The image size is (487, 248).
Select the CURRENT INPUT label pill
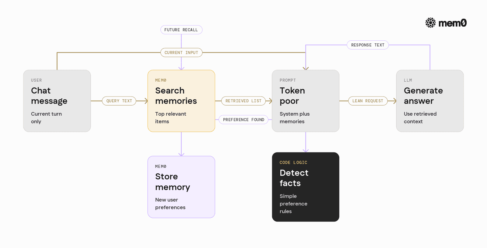(x=181, y=53)
